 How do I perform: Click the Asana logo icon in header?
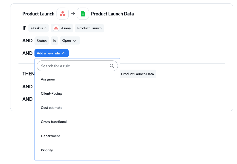point(63,14)
